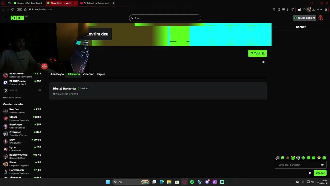
Task: Reload the page
Action: (x=12, y=10)
